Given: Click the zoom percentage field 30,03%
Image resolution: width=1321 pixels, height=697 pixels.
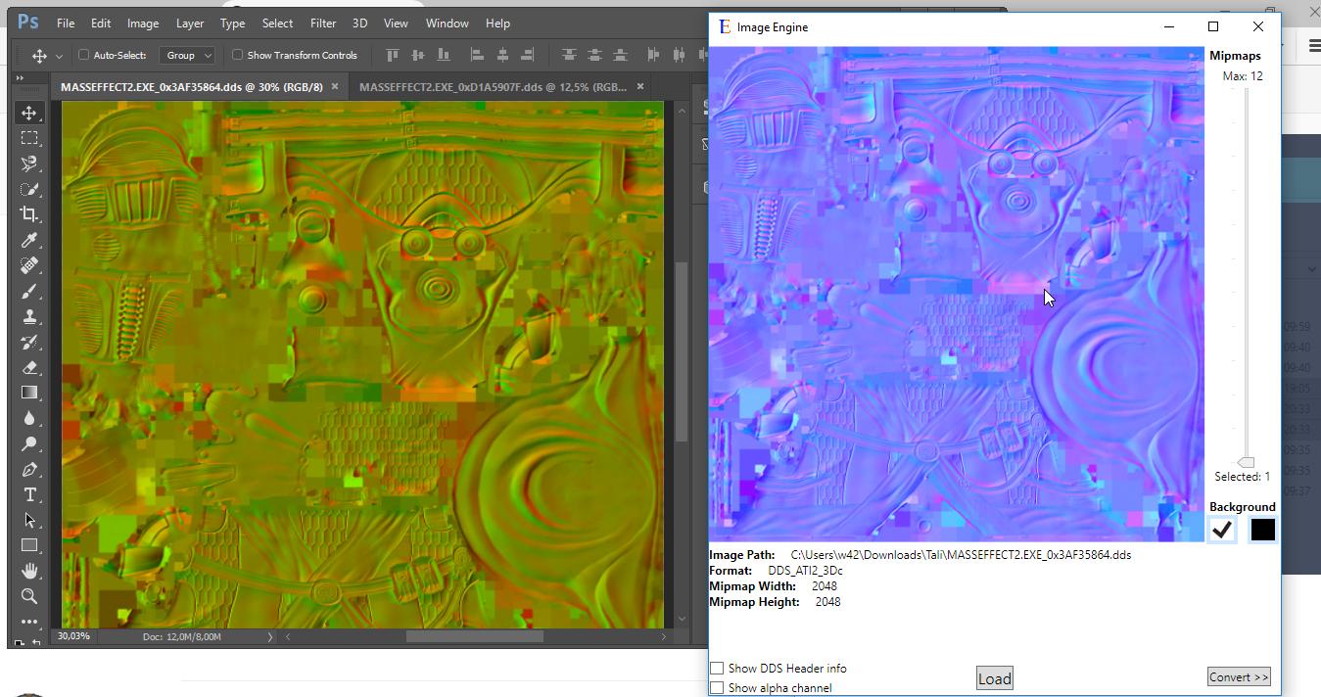Looking at the screenshot, I should click(x=74, y=636).
